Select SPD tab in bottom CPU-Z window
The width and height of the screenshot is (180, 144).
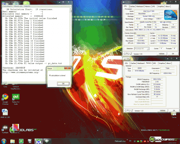click(154, 63)
